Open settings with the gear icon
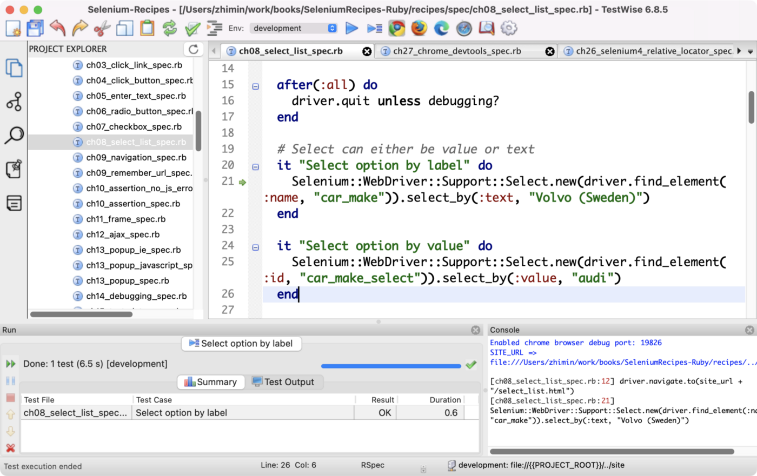 509,28
